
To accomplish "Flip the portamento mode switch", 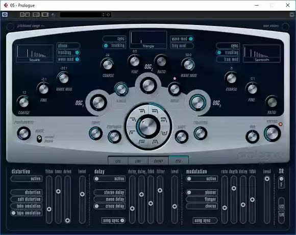I will (39, 139).
